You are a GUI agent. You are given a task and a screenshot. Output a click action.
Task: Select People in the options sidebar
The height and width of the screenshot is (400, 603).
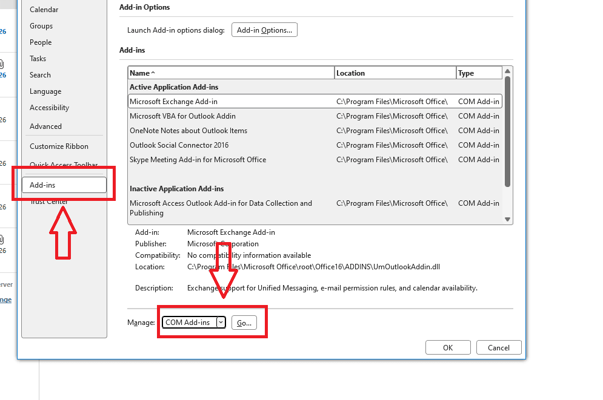pyautogui.click(x=41, y=42)
